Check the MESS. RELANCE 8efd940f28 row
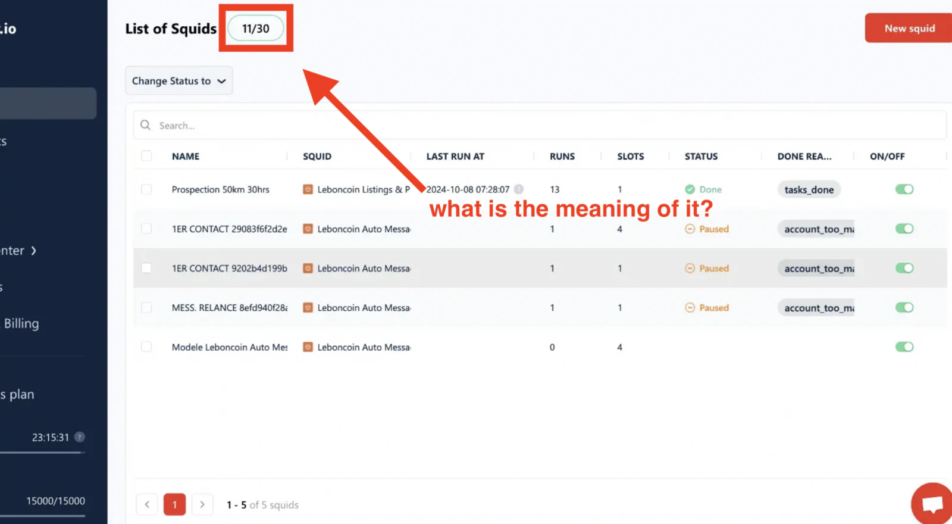 (146, 307)
